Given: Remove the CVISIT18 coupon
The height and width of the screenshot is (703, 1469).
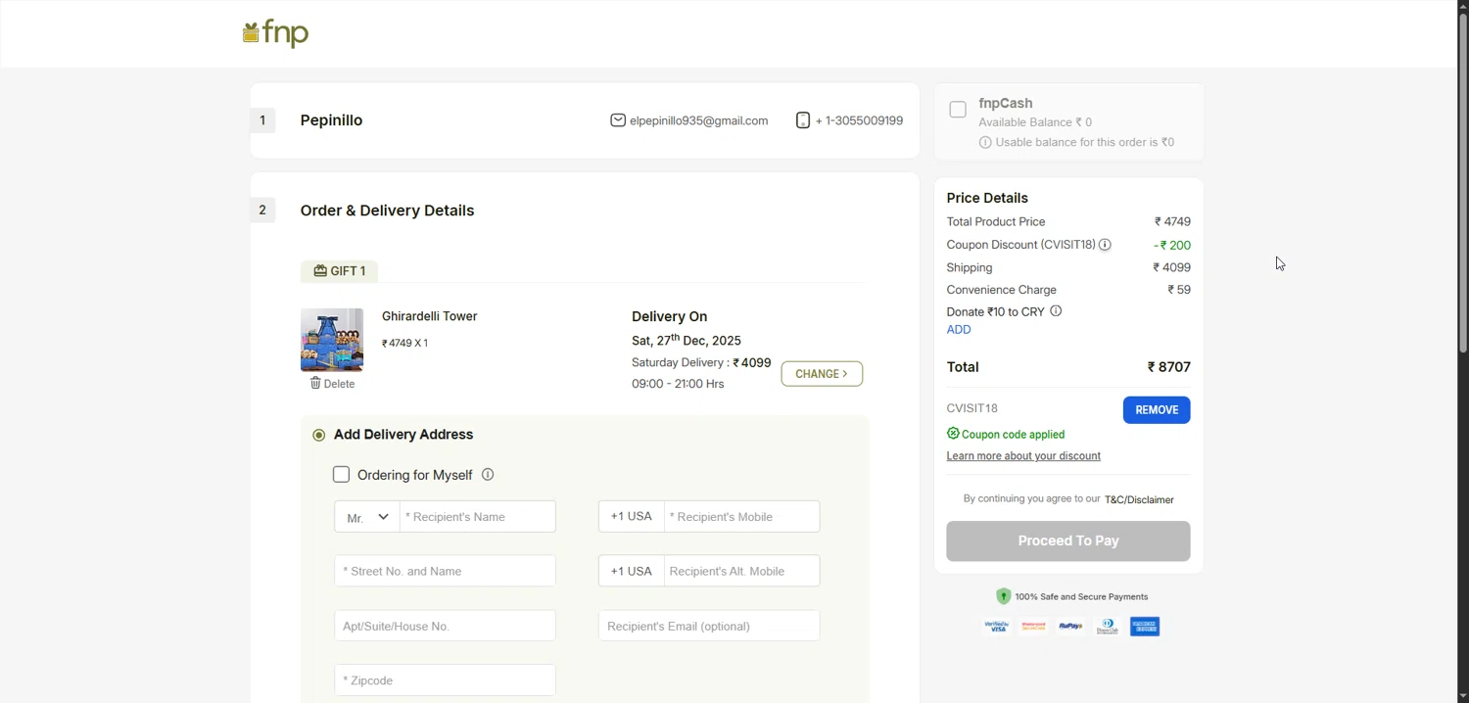Looking at the screenshot, I should coord(1156,410).
